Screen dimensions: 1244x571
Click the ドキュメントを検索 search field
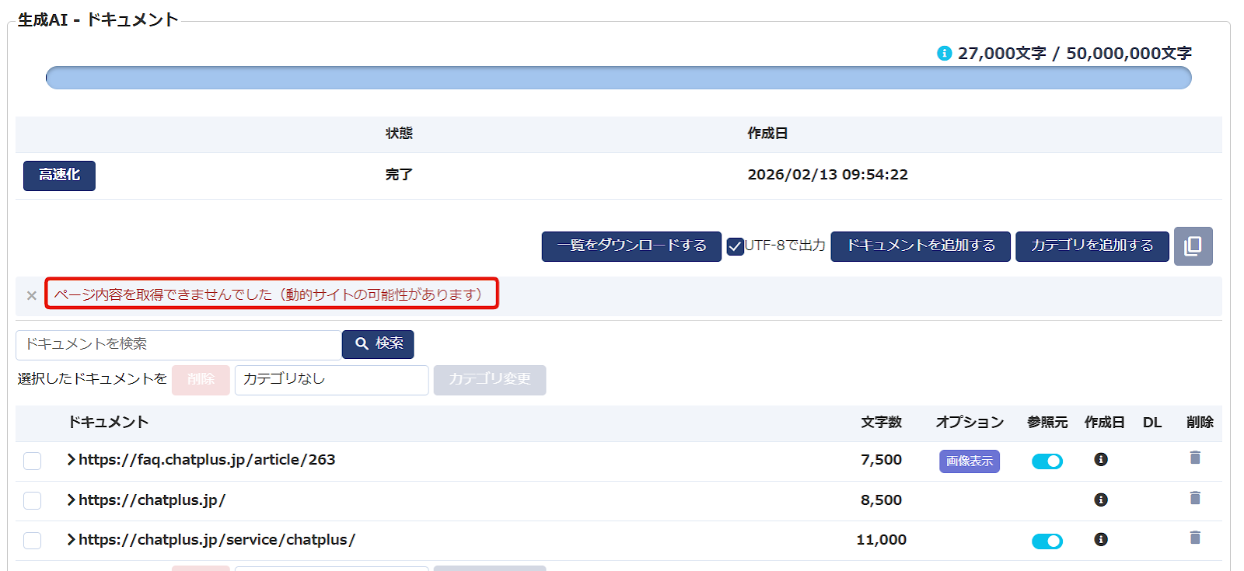pyautogui.click(x=178, y=344)
